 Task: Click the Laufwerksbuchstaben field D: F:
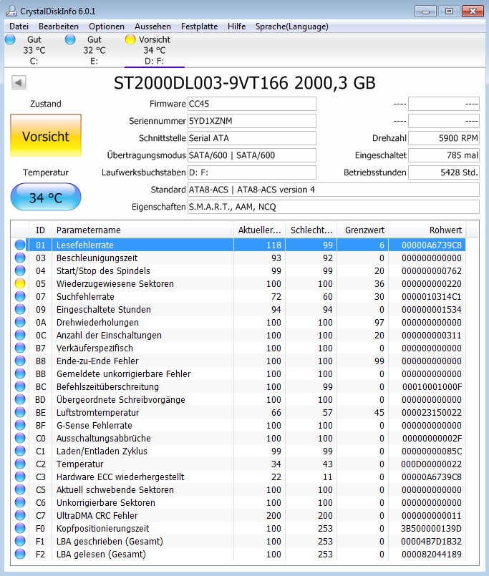[251, 172]
